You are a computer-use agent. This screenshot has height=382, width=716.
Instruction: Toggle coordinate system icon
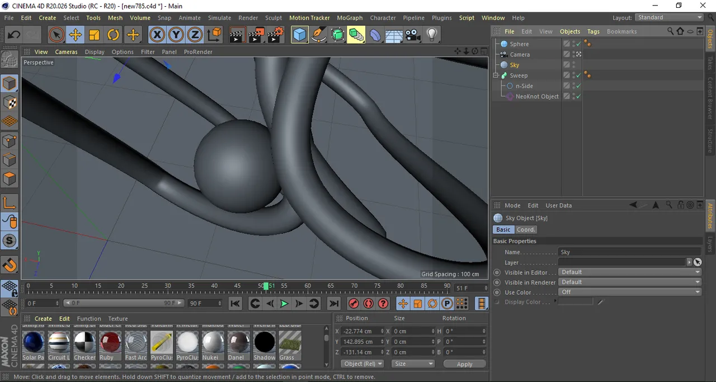214,35
